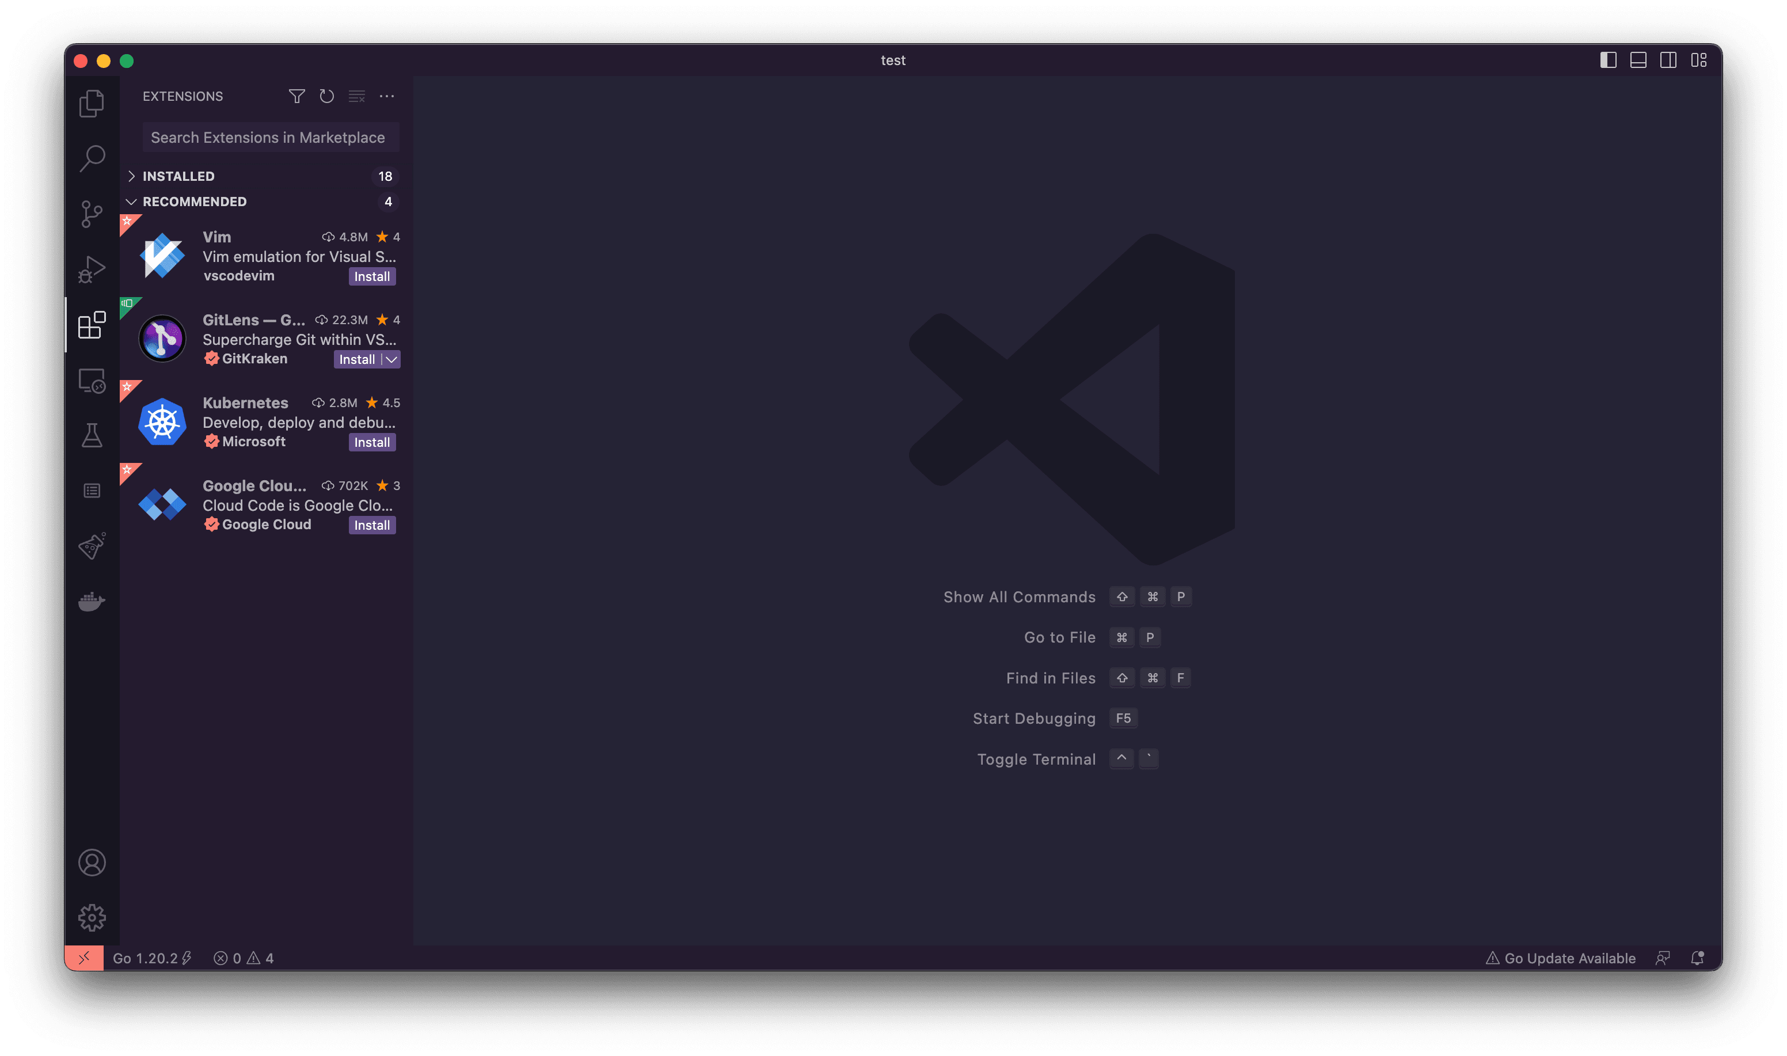Click the Search Extensions in Marketplace field
Viewport: 1787px width, 1056px height.
point(271,138)
